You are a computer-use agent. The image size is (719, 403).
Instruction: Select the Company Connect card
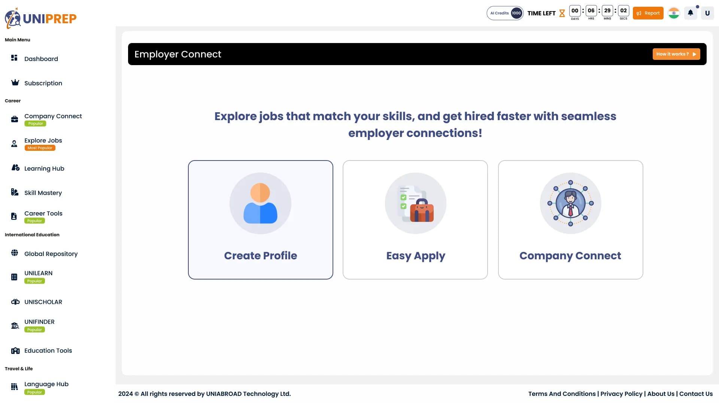(x=570, y=220)
